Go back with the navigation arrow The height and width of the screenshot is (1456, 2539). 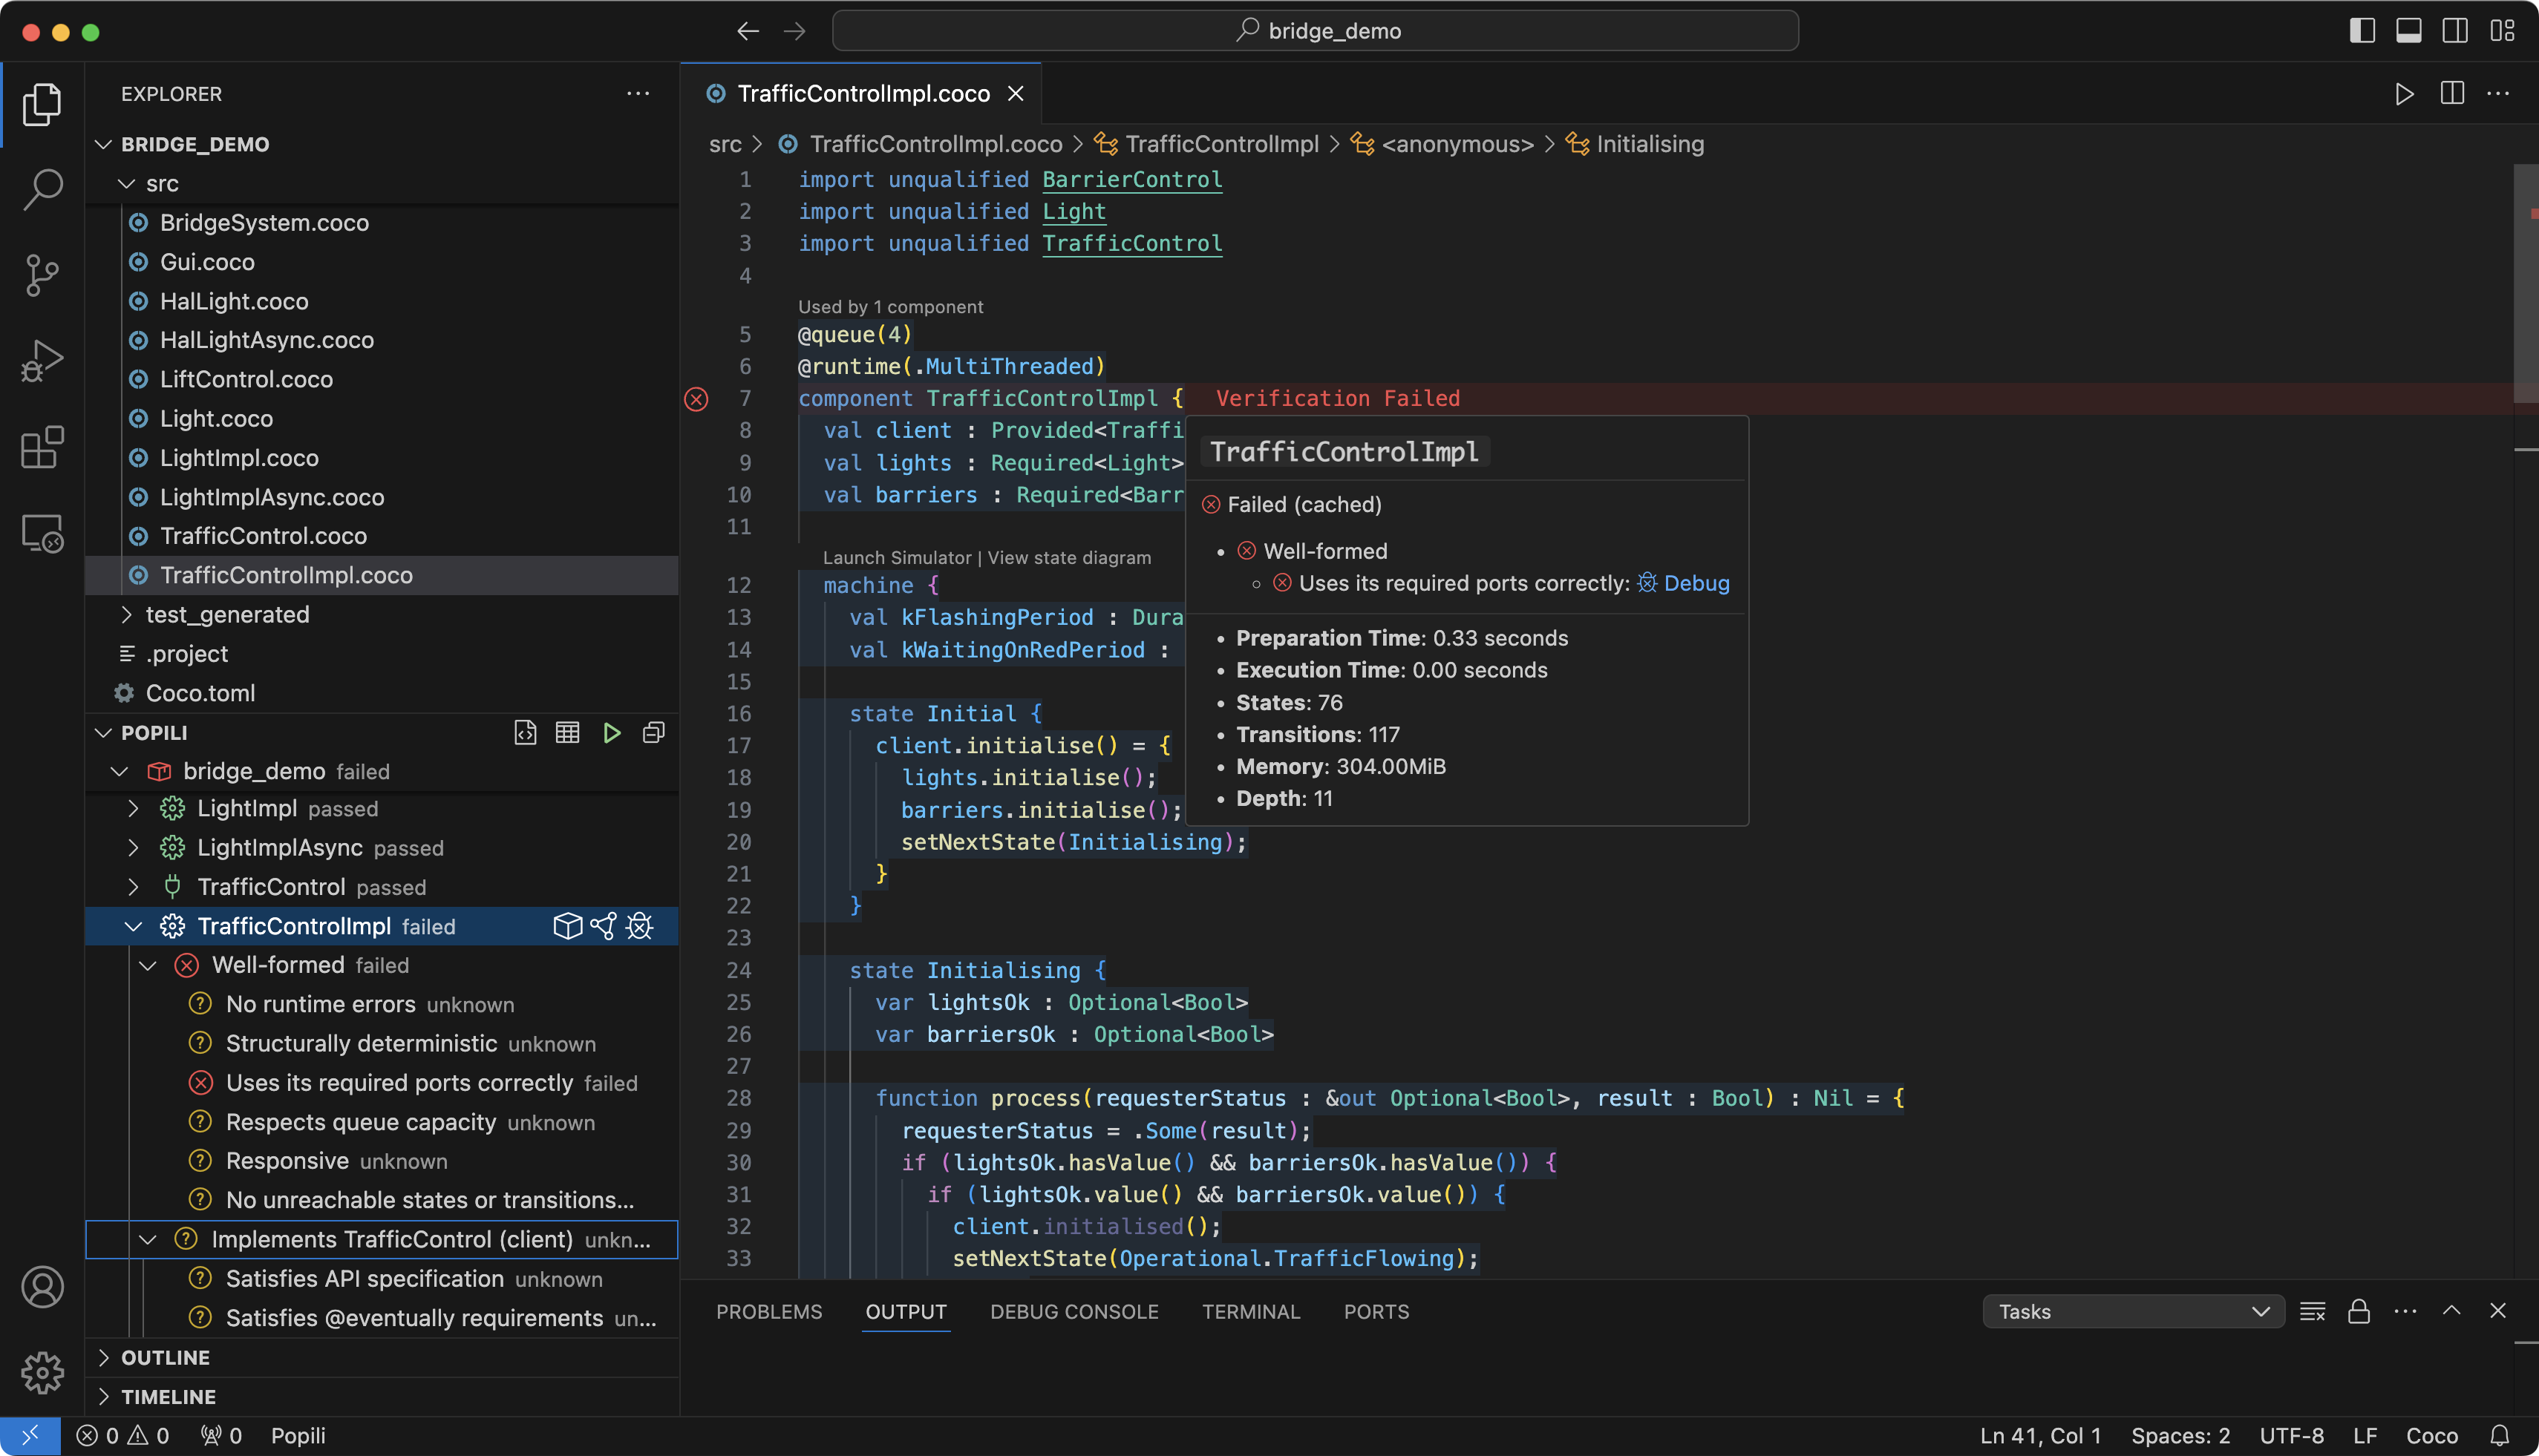pyautogui.click(x=748, y=31)
